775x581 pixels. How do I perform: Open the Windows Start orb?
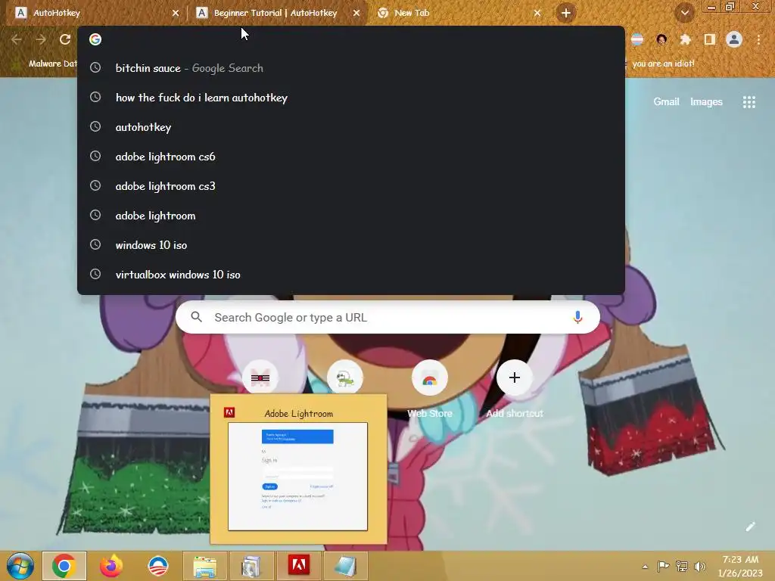coord(20,566)
